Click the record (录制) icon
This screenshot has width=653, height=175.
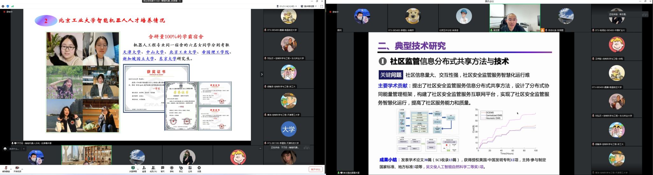(172, 168)
